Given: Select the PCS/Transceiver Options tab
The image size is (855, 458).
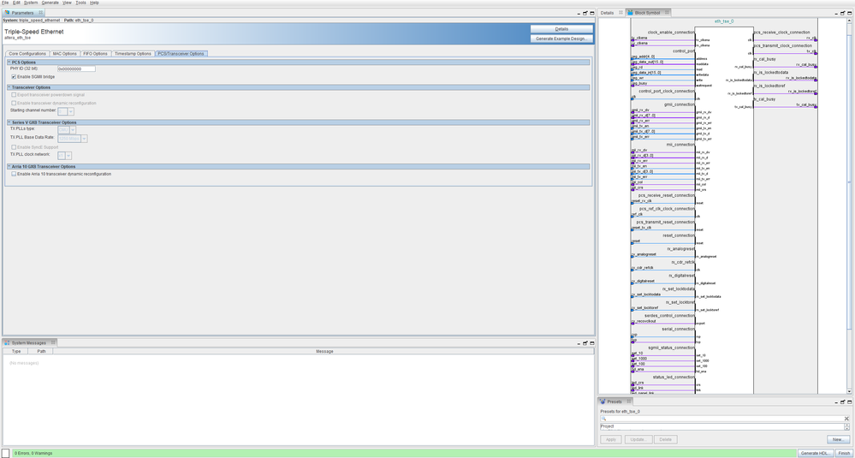Looking at the screenshot, I should [181, 53].
